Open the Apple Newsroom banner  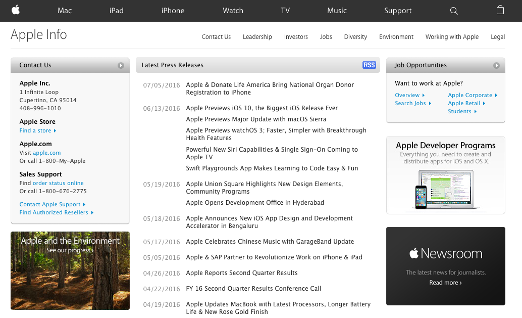point(445,266)
